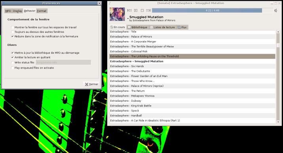Open the Listes de lecture tab

pyautogui.click(x=163, y=27)
